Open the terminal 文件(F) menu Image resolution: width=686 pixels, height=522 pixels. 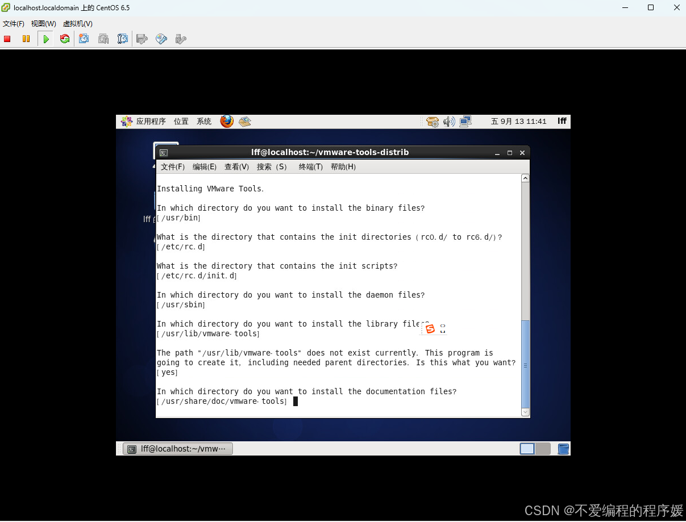(x=173, y=166)
